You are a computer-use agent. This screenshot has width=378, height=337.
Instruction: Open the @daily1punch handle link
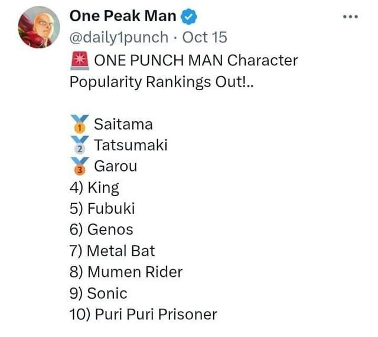(119, 37)
